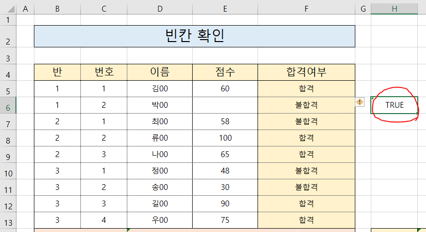Select column G header
This screenshot has width=426, height=232.
tap(363, 9)
